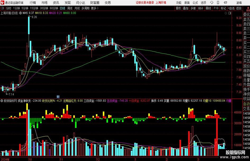Click the MA20: 8.21 label
The height and width of the screenshot is (161, 250).
[x=56, y=13]
